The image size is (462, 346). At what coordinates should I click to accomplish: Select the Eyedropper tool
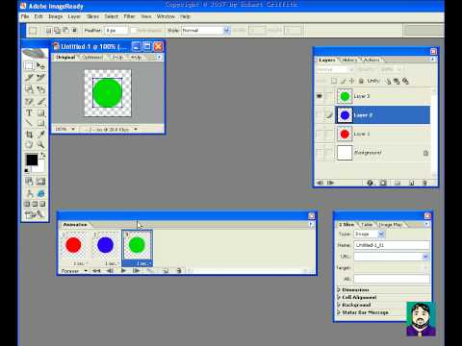[40, 135]
